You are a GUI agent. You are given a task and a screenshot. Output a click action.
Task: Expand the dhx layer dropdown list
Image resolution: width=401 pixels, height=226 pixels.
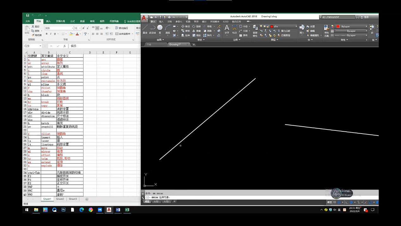coord(296,27)
